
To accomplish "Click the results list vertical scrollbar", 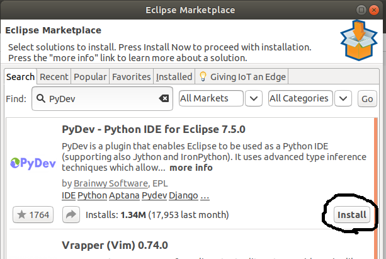I will (376, 188).
